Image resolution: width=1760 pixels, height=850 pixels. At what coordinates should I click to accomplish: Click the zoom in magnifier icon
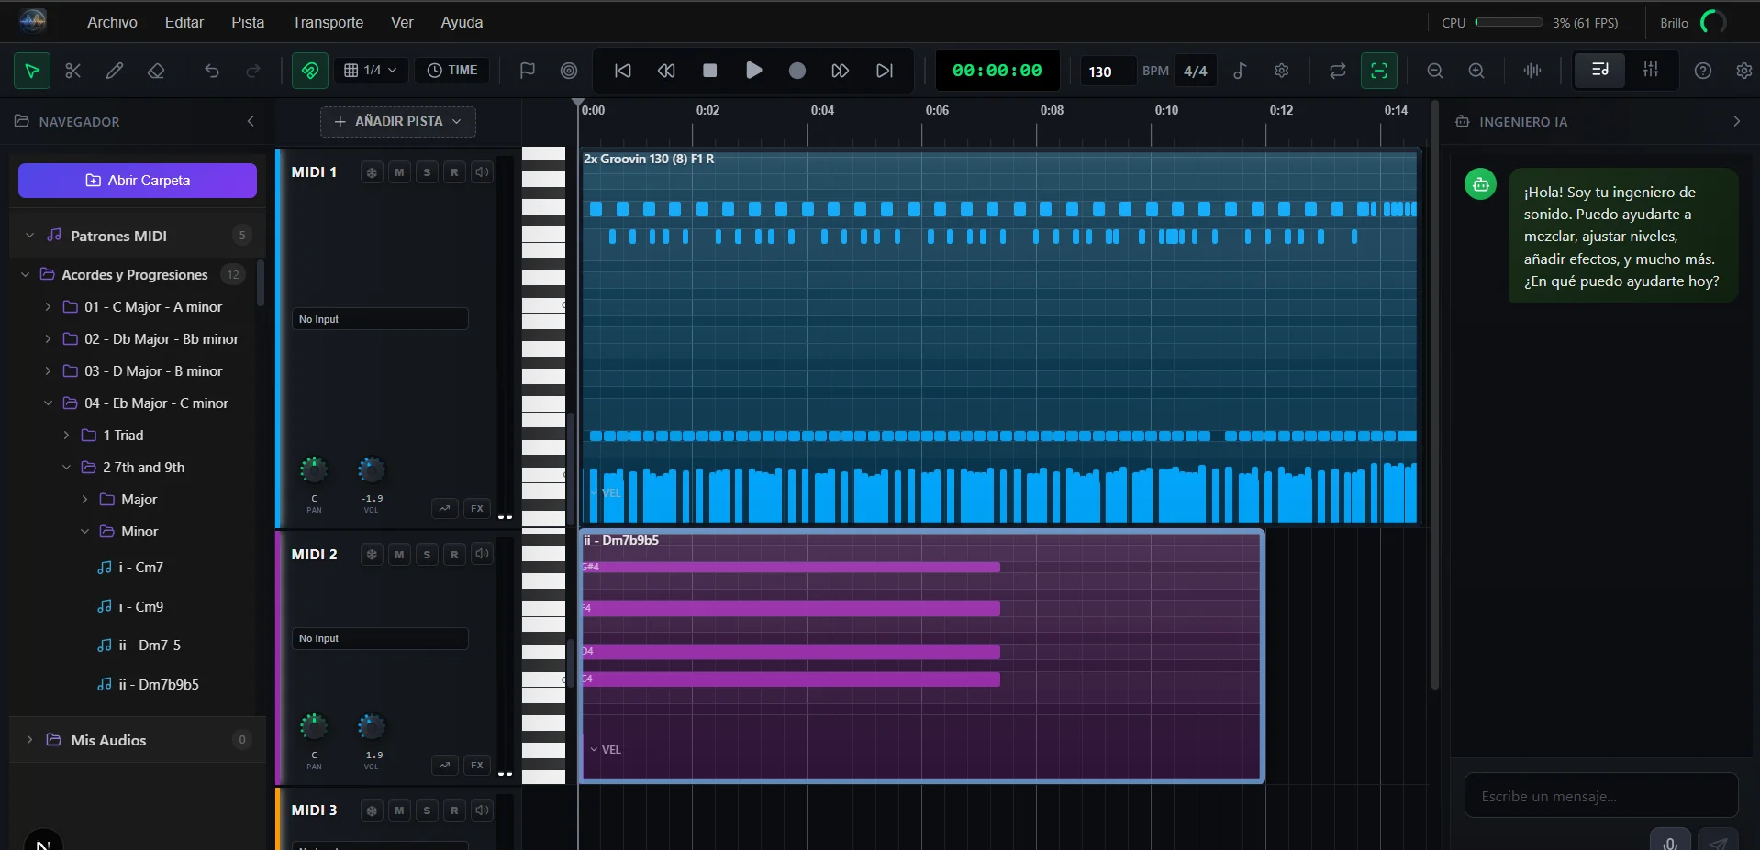(x=1476, y=71)
